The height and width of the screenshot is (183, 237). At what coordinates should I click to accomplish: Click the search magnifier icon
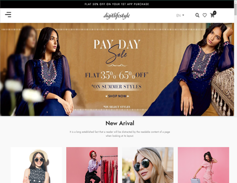[x=197, y=15]
